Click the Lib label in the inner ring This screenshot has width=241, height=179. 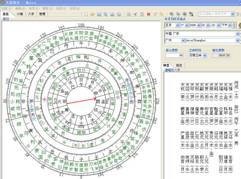point(58,89)
